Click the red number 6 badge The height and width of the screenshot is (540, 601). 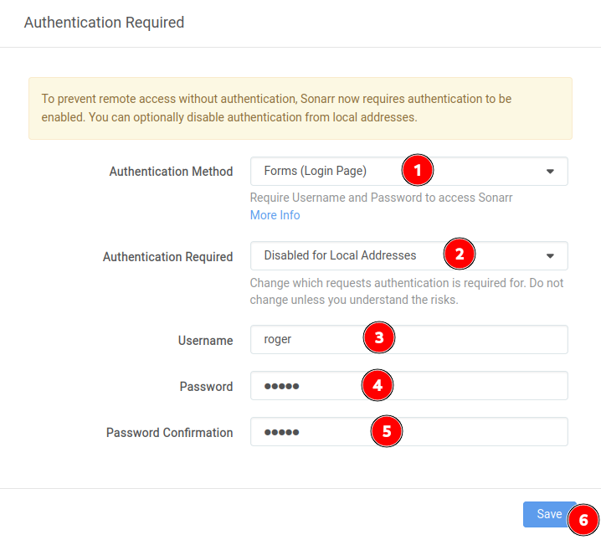(x=583, y=520)
